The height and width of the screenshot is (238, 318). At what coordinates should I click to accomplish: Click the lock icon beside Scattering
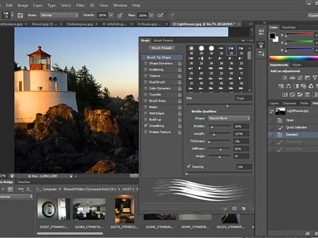[x=180, y=69]
